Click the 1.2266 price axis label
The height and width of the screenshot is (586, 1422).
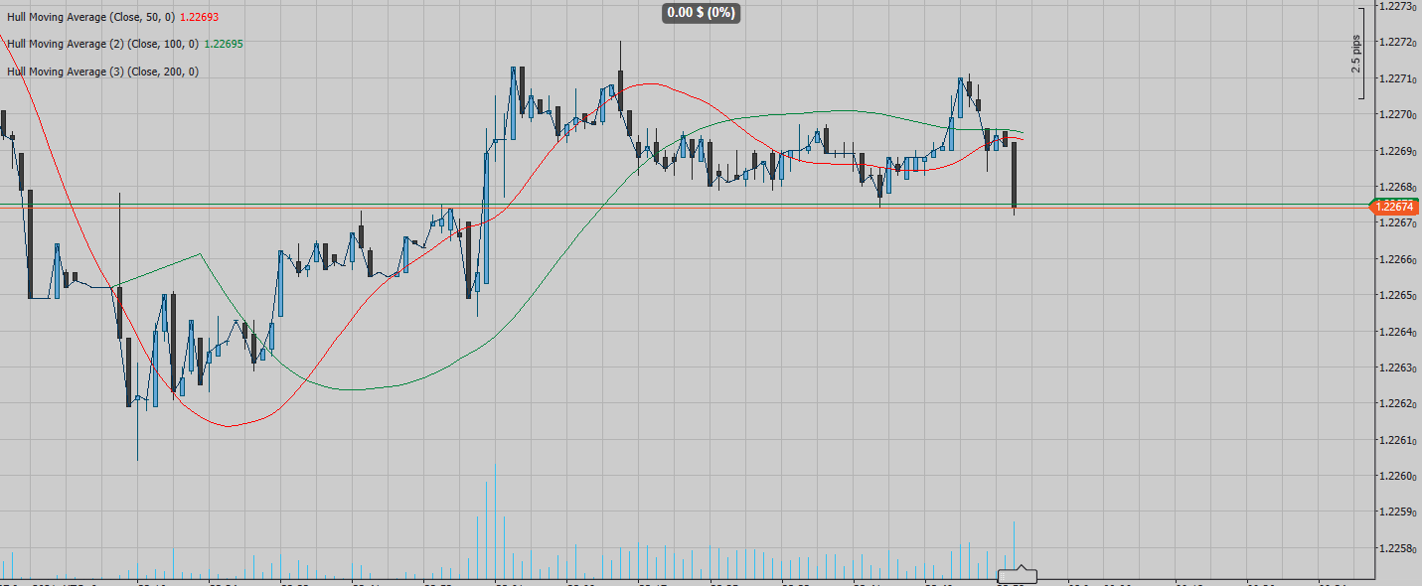pyautogui.click(x=1397, y=259)
